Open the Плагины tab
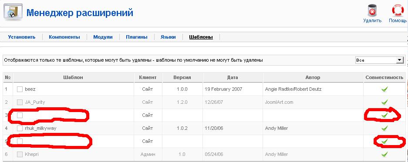This screenshot has width=408, height=162. tap(137, 37)
